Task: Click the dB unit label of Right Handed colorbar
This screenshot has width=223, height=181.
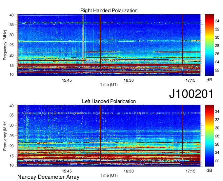Action: pos(209,80)
